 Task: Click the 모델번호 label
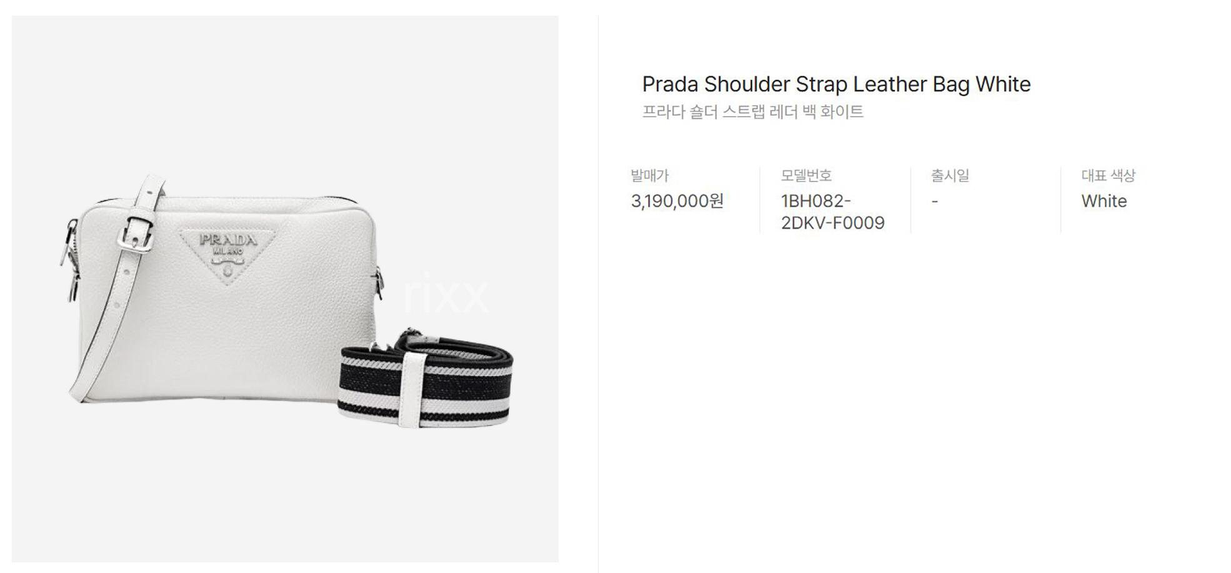(x=806, y=176)
